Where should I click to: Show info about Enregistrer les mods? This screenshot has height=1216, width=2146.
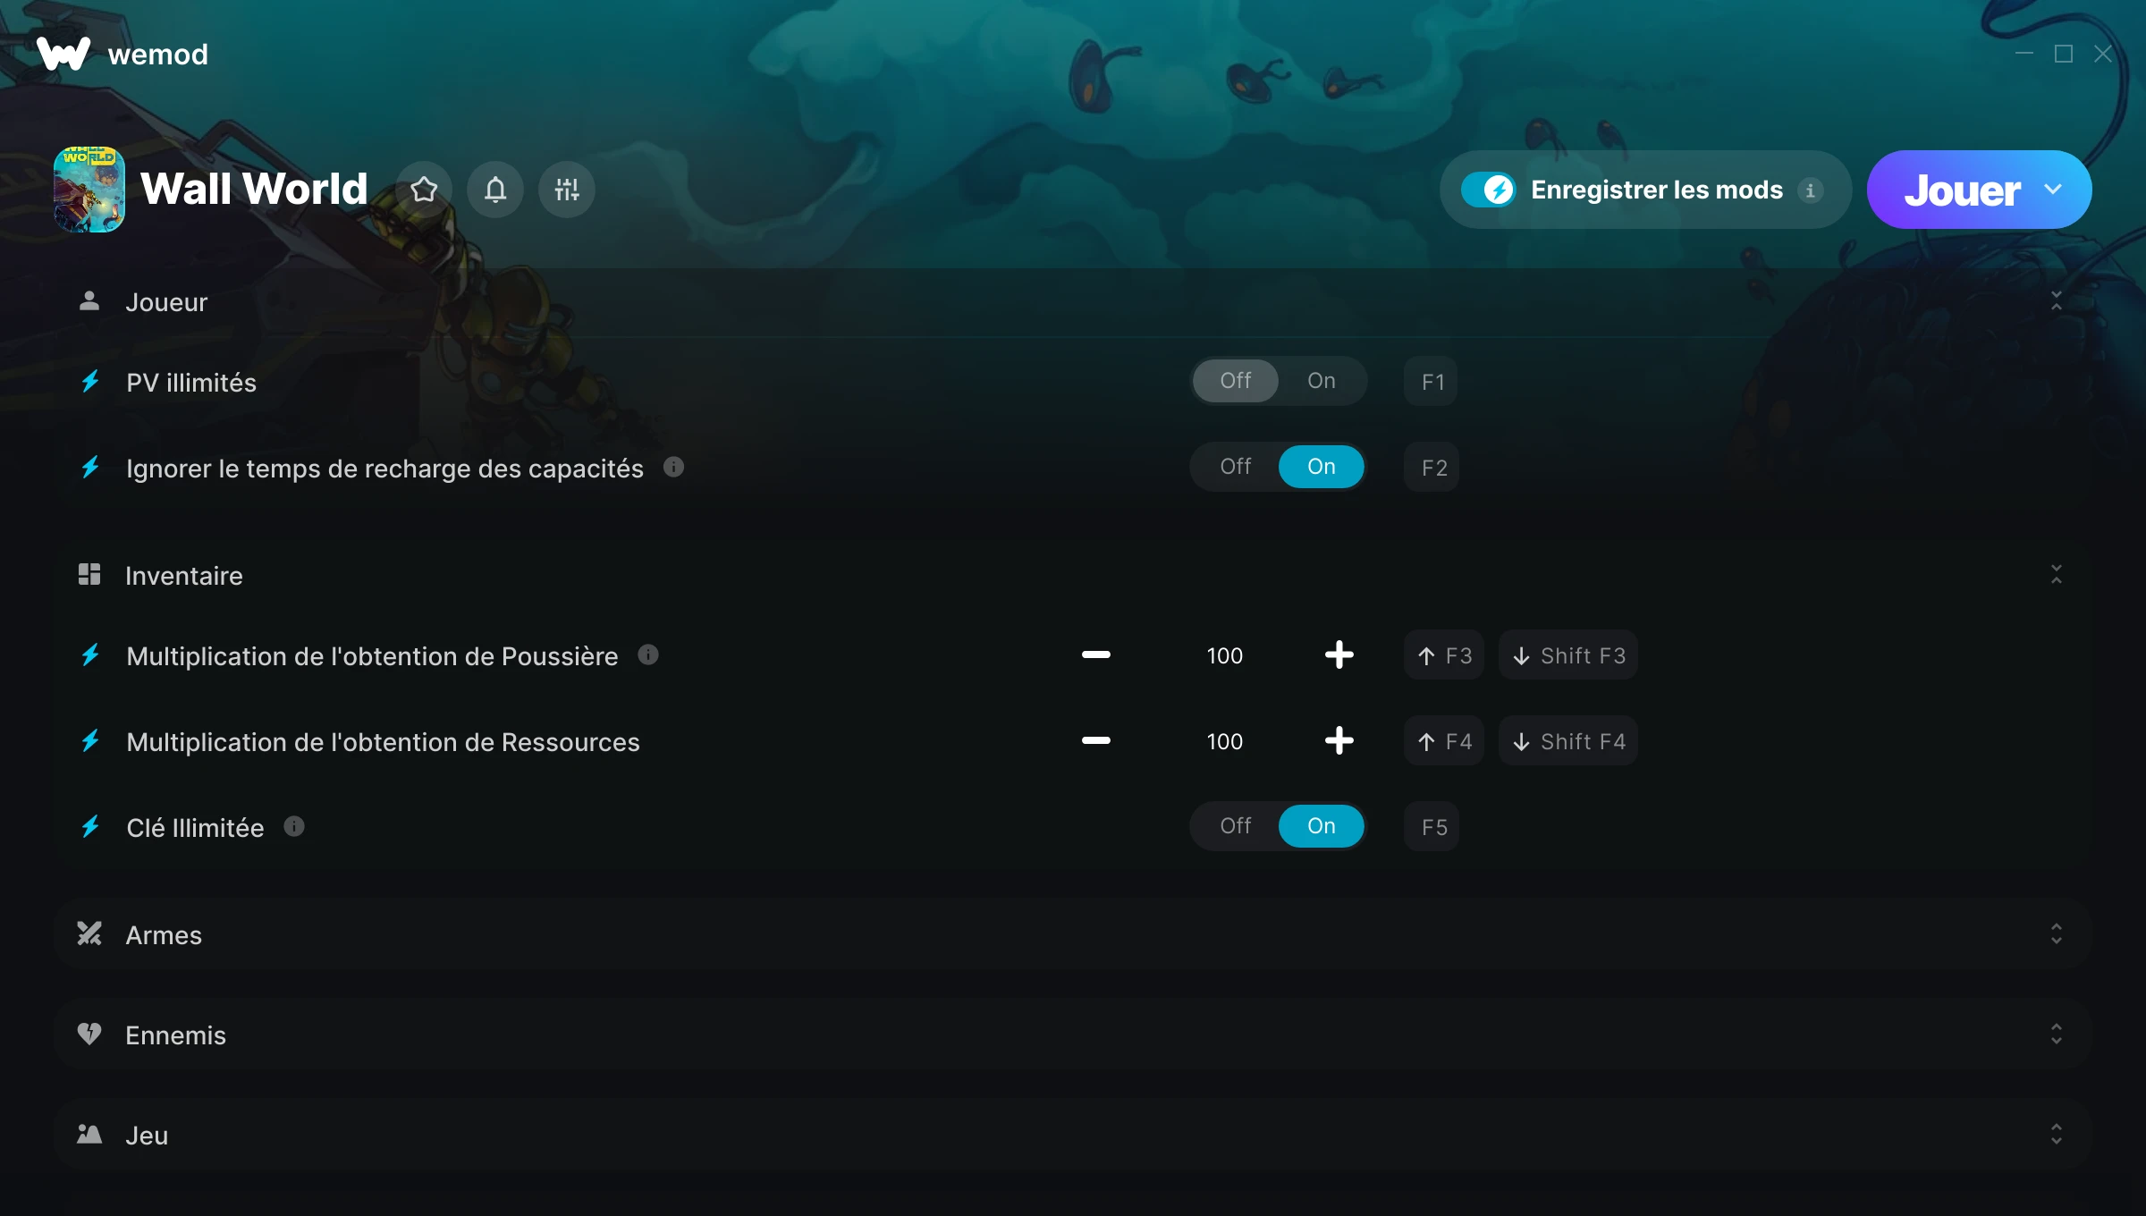[1811, 190]
